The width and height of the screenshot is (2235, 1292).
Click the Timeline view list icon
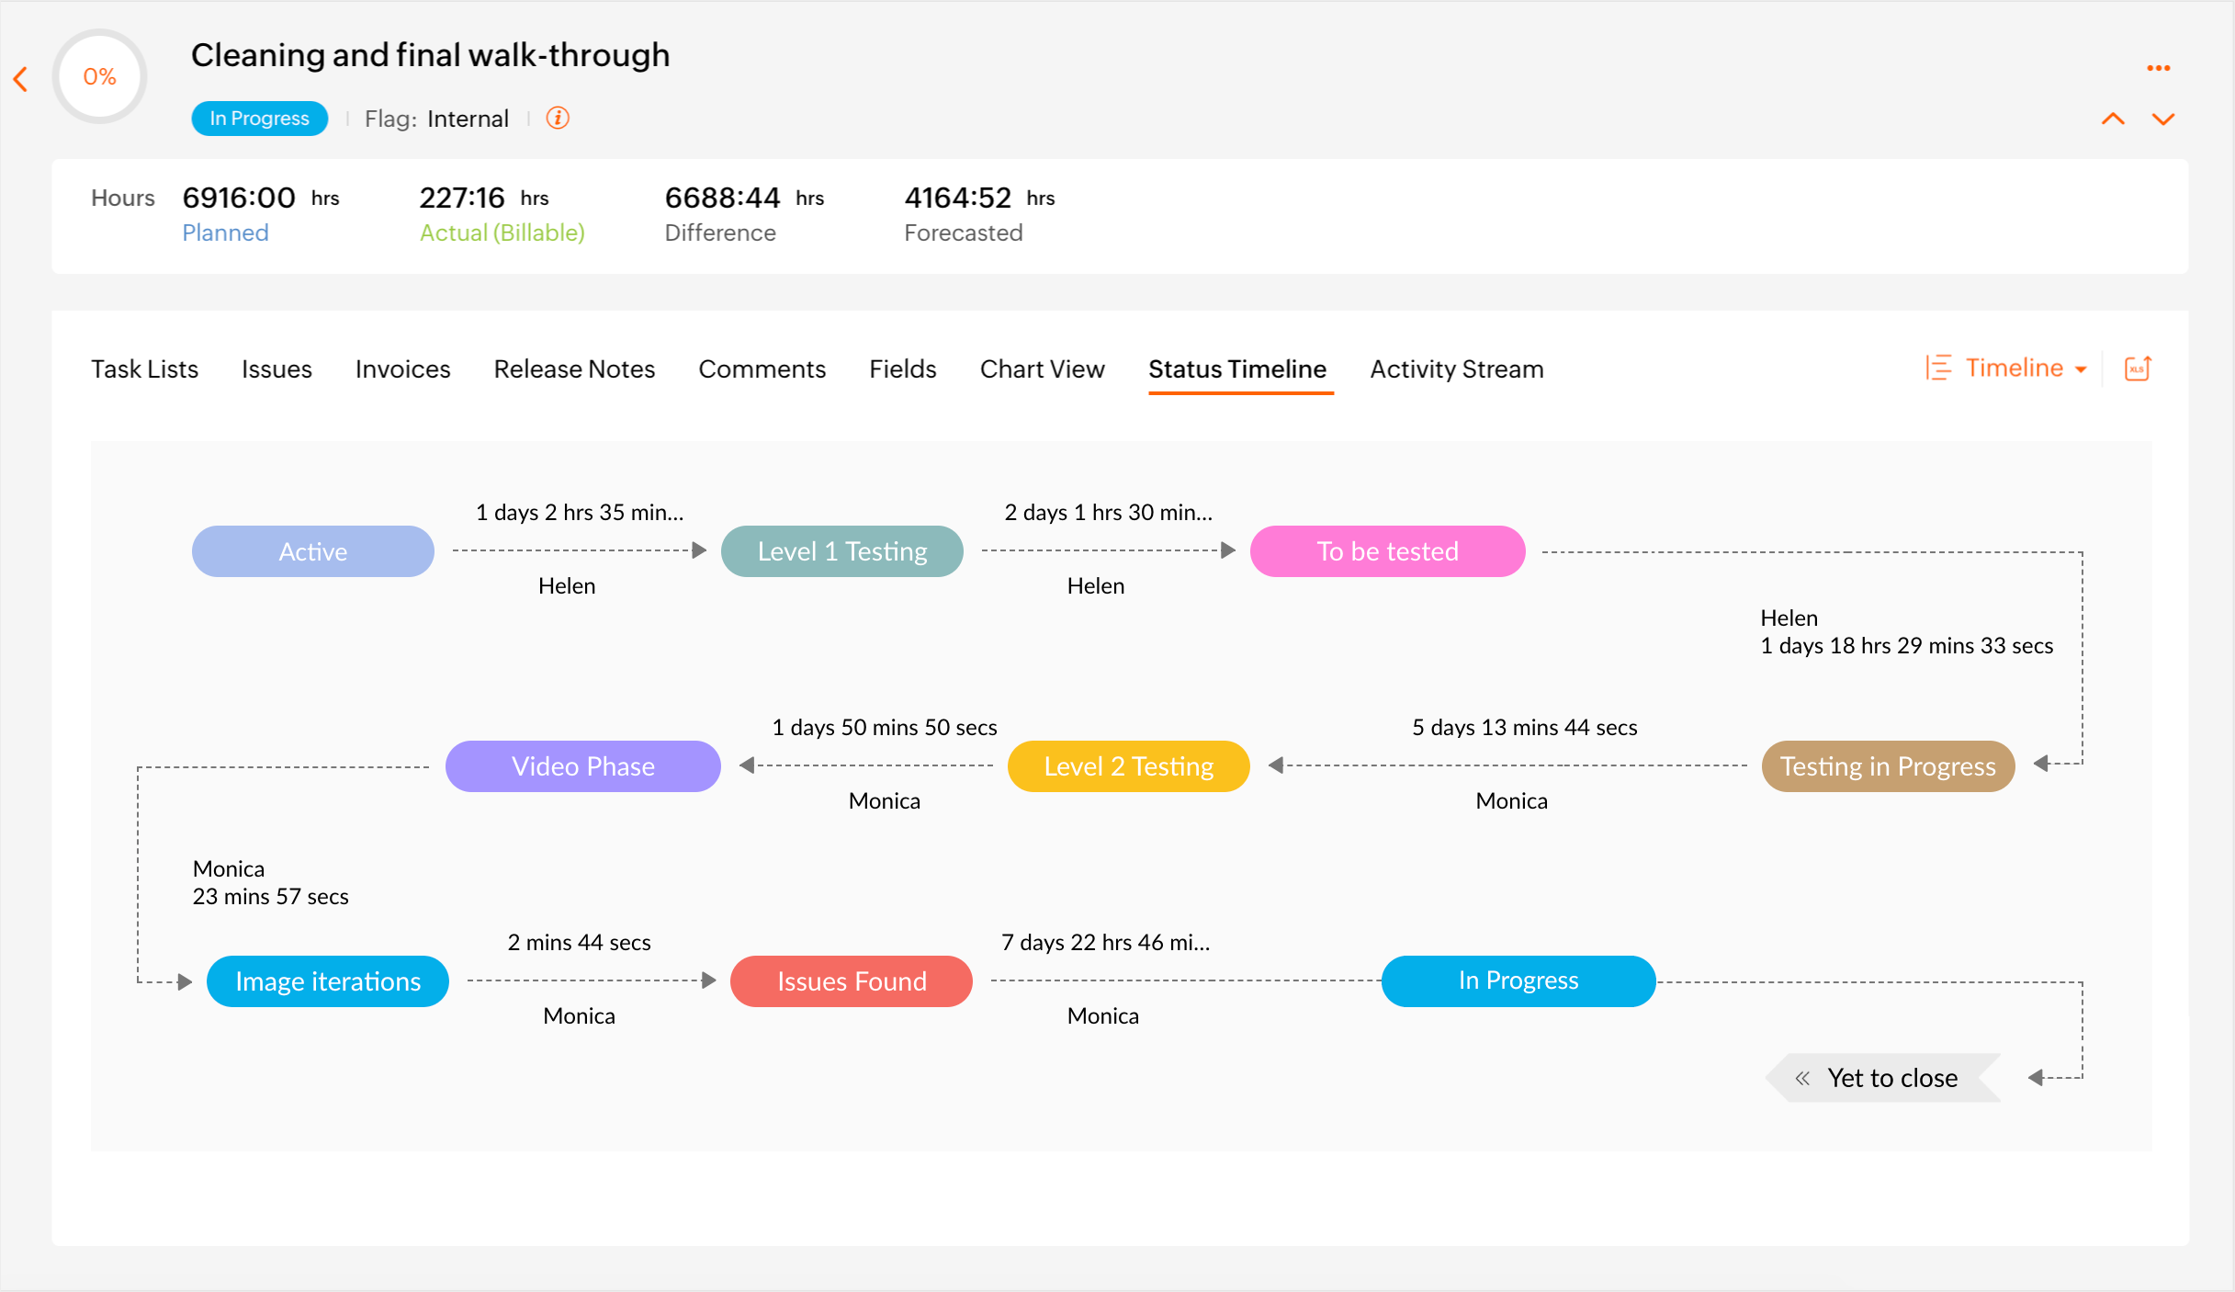pyautogui.click(x=1938, y=368)
